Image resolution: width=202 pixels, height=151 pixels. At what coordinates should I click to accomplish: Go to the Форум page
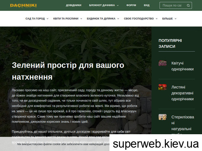tap(131, 5)
